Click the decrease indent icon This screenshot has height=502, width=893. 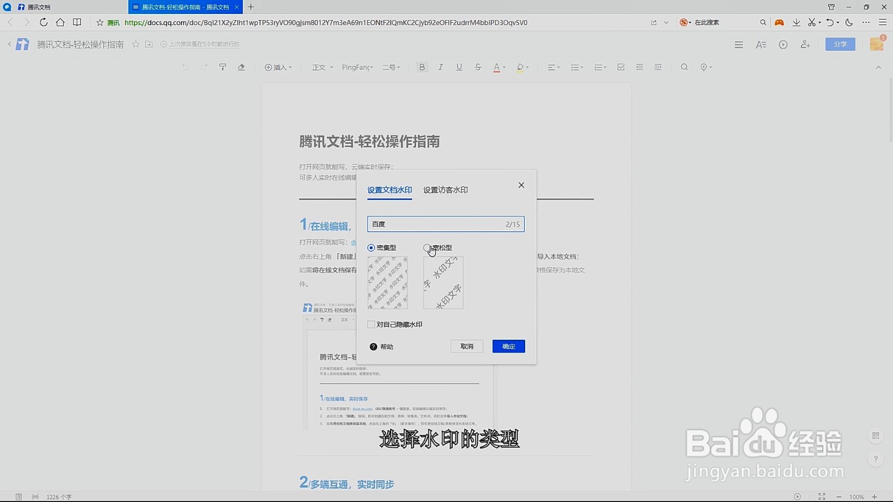(x=640, y=67)
